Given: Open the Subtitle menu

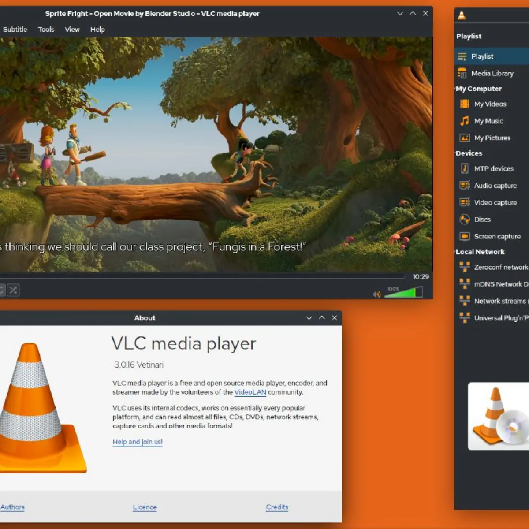Looking at the screenshot, I should [15, 29].
